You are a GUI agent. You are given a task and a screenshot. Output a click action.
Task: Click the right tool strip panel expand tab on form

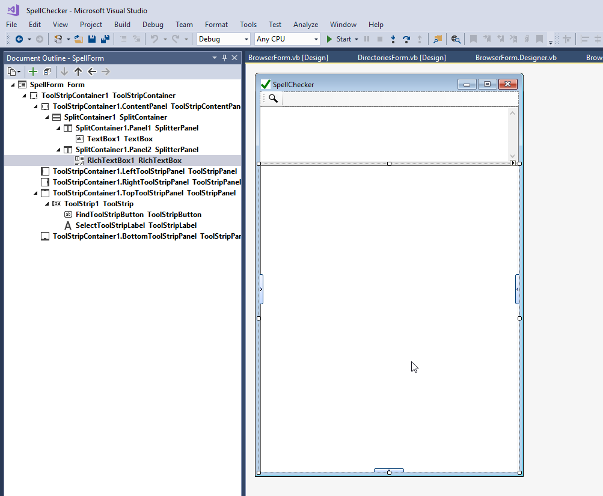517,289
